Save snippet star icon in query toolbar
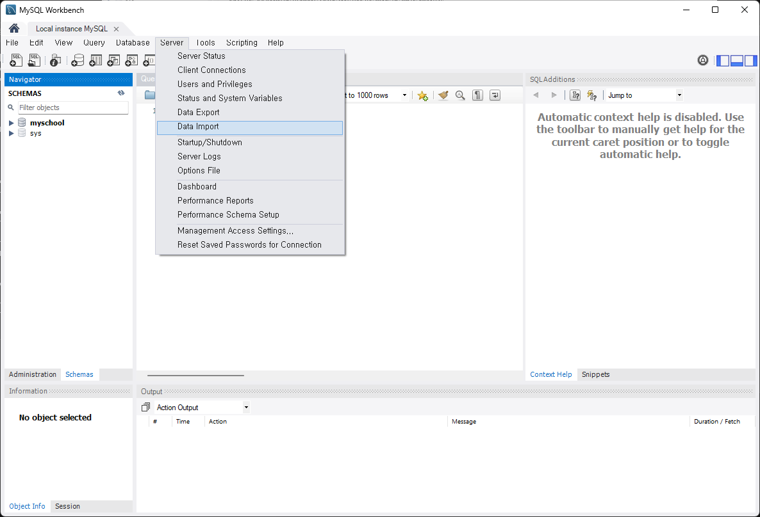 point(423,95)
